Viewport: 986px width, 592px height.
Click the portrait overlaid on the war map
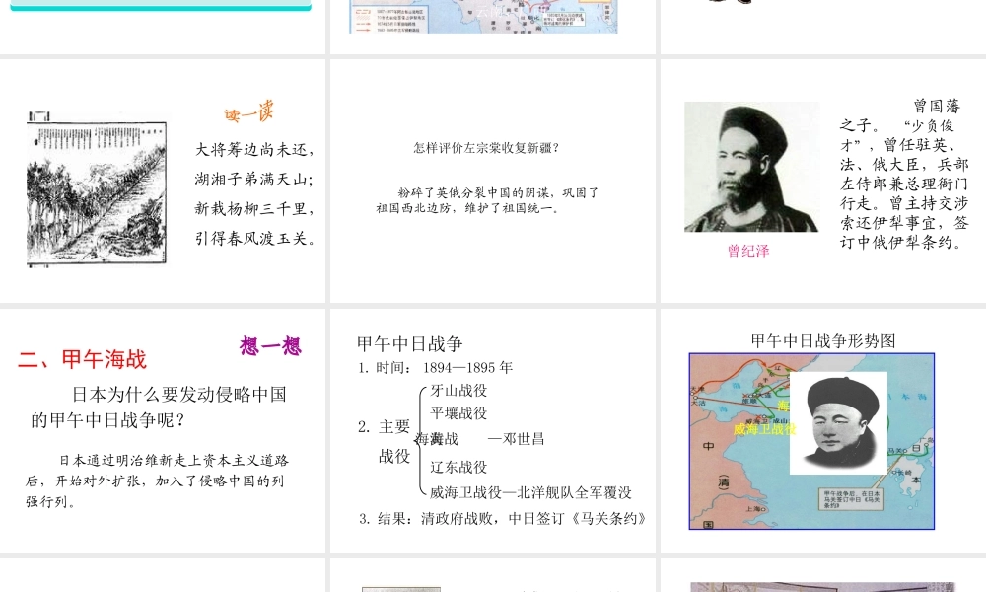[x=838, y=422]
